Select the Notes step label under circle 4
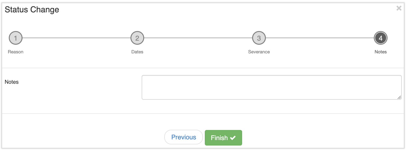Viewport: 407px width, 151px height. 380,52
